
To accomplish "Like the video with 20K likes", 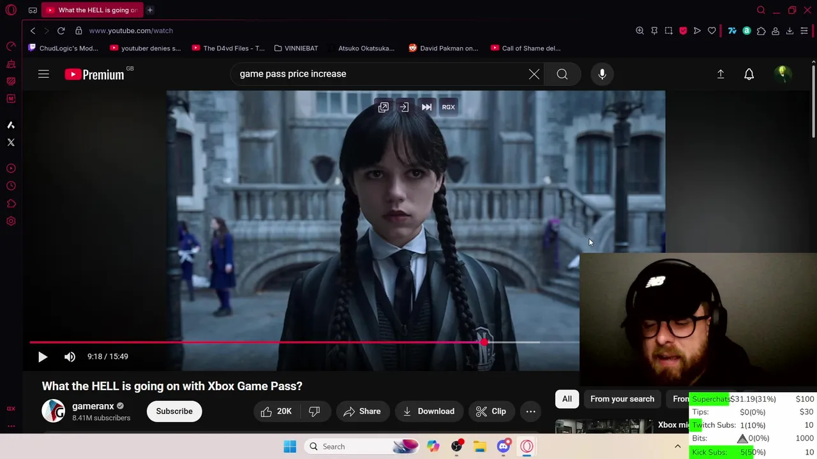I will click(276, 411).
